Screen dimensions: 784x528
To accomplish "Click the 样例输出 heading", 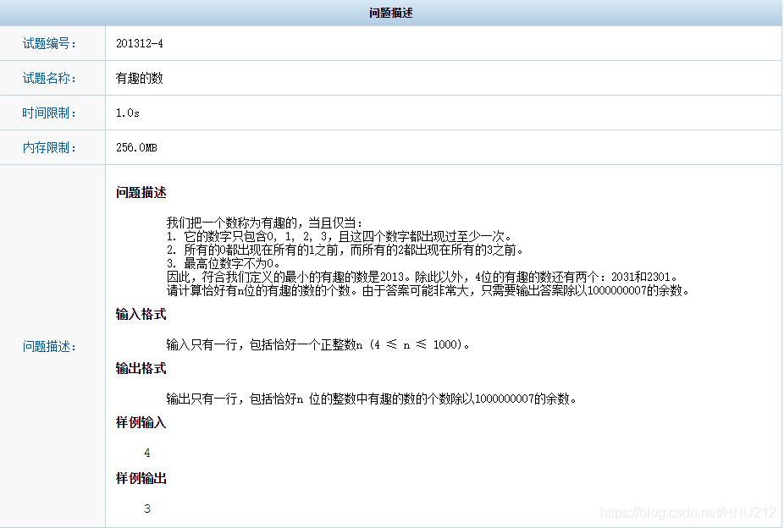I will click(x=140, y=478).
